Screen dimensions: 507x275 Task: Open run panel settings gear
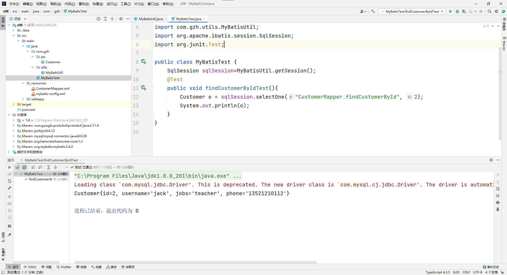pos(491,160)
